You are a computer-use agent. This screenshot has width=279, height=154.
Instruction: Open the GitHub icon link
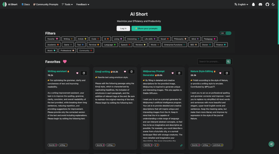pos(267,4)
